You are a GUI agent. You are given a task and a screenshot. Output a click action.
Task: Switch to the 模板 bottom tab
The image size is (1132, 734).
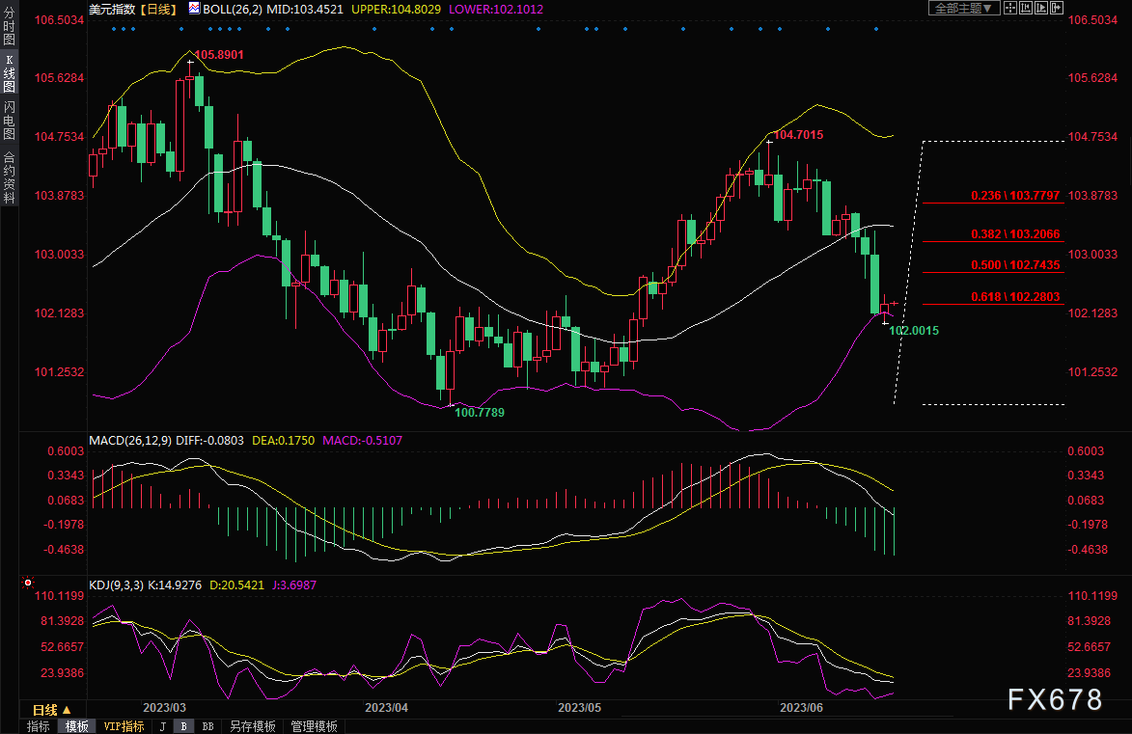pos(77,726)
